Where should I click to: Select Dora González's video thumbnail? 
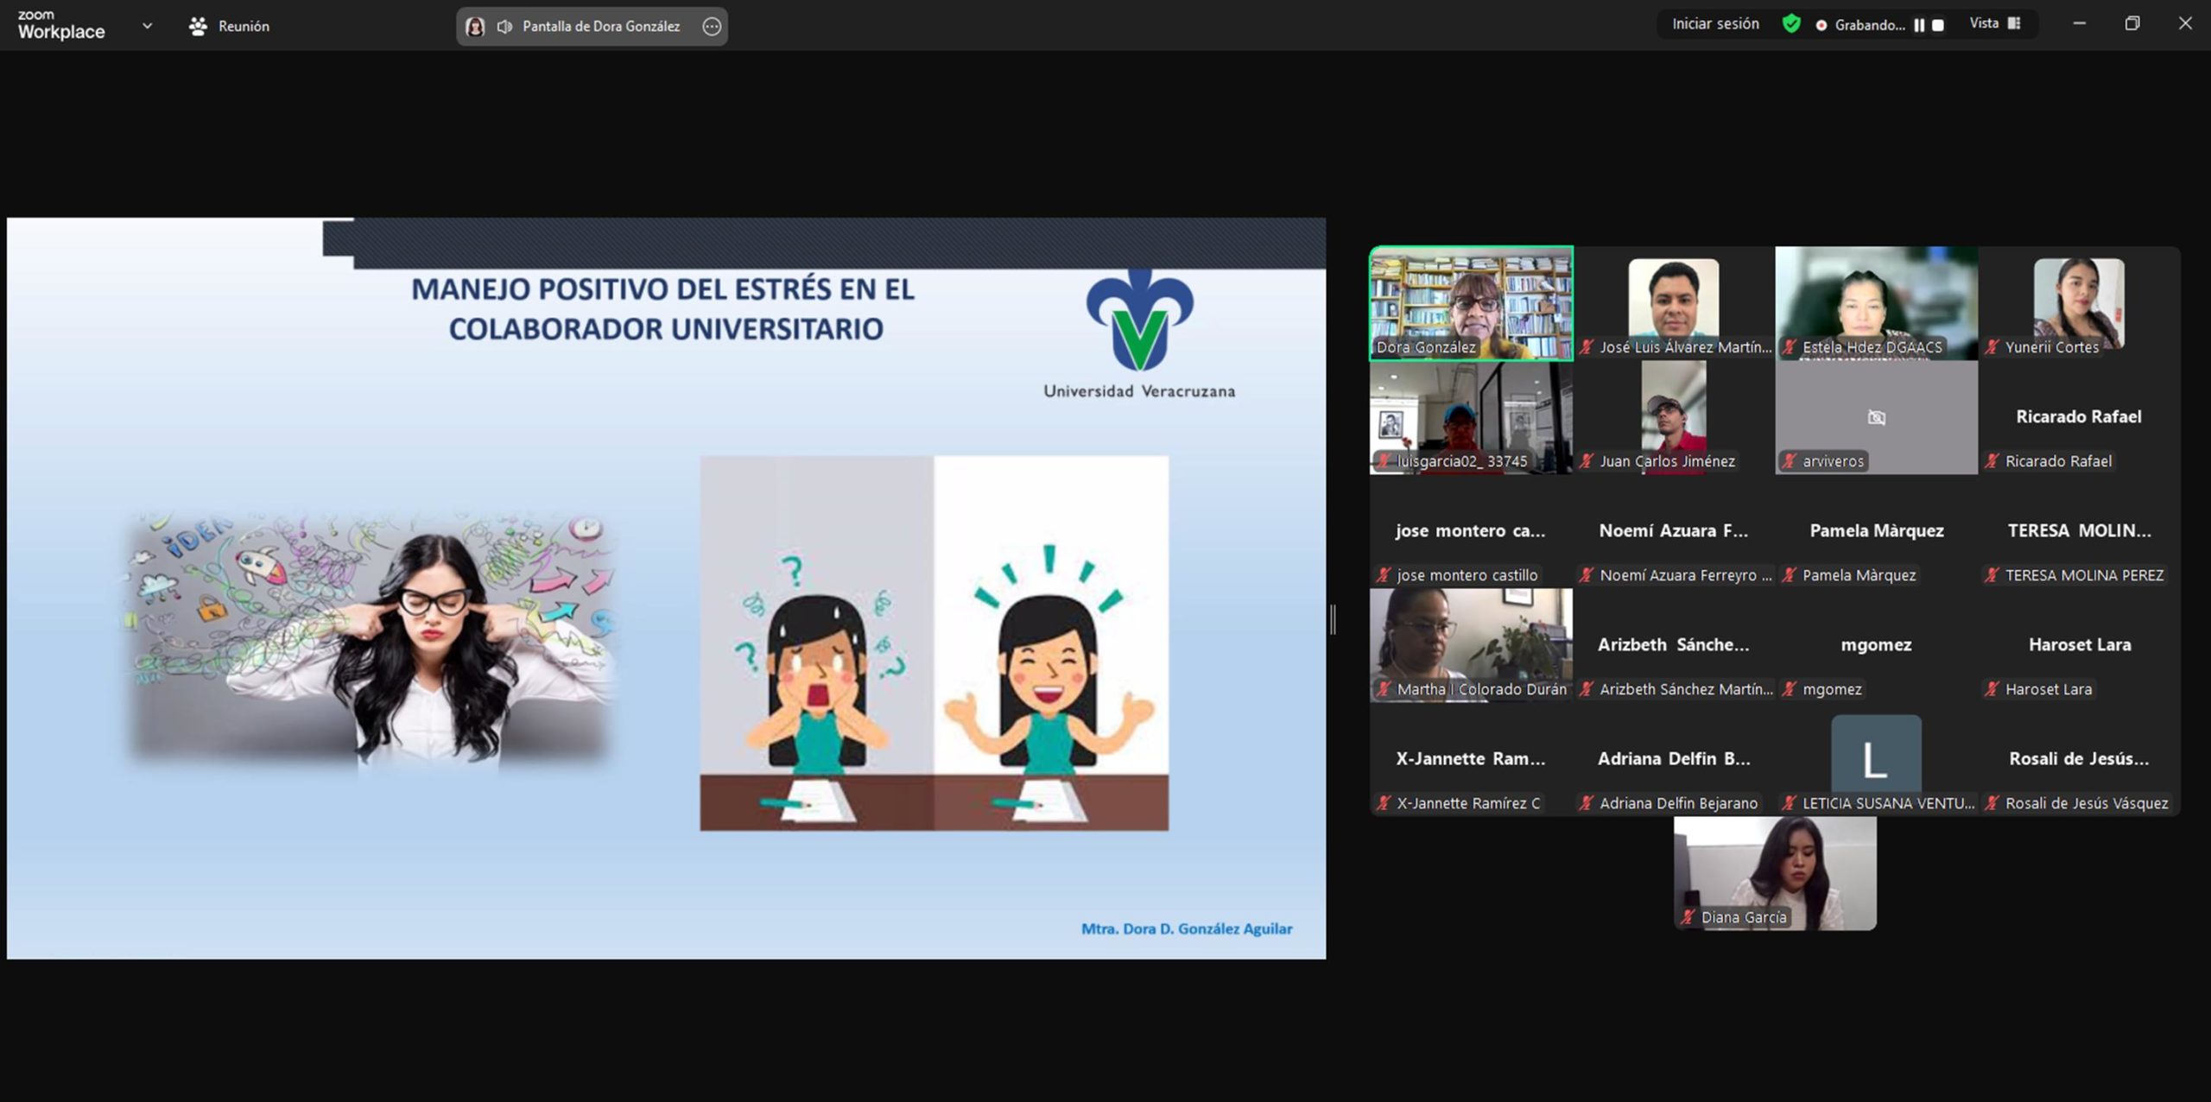click(x=1471, y=302)
